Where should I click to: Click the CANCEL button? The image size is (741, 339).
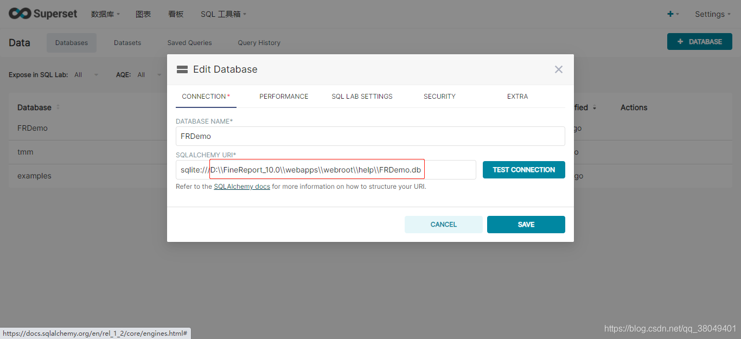444,225
